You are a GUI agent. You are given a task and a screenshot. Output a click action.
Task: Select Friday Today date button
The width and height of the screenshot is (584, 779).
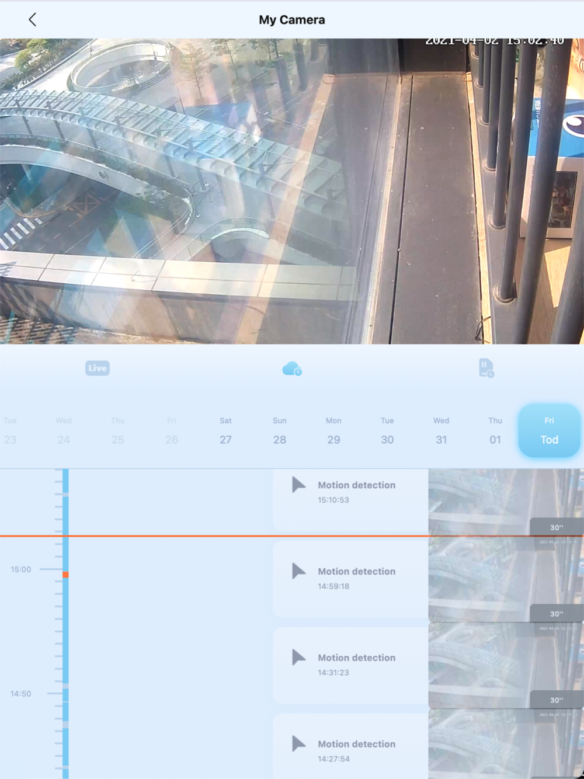click(x=549, y=430)
